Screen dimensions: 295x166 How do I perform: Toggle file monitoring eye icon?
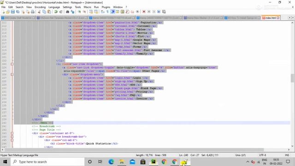pyautogui.click(x=137, y=12)
